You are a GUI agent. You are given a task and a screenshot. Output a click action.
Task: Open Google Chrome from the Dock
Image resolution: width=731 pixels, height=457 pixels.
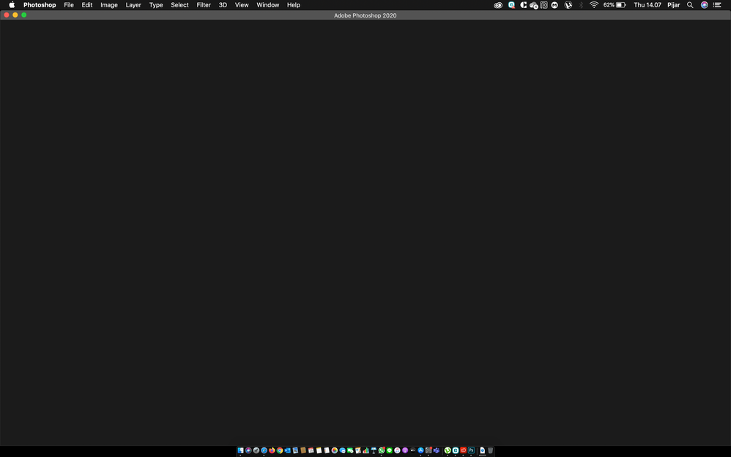(280, 450)
